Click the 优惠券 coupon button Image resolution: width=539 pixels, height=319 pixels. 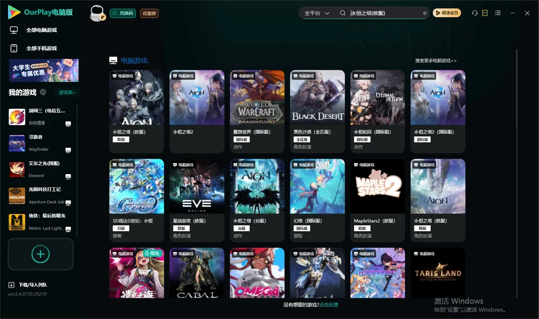click(149, 13)
